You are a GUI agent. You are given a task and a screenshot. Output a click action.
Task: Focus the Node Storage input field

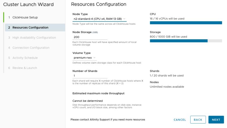click(x=90, y=37)
